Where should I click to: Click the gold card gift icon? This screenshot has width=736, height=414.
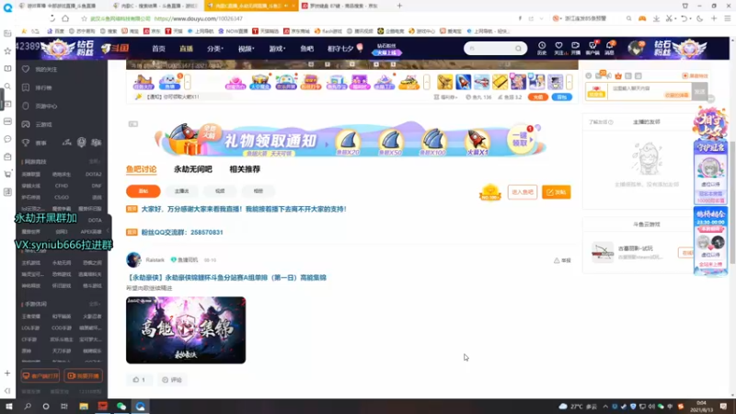tap(500, 82)
